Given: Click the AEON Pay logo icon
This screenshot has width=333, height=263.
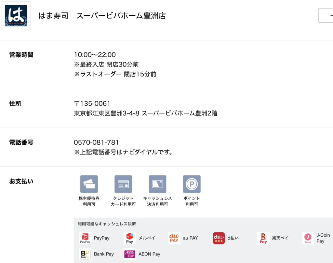Looking at the screenshot, I should tap(129, 254).
